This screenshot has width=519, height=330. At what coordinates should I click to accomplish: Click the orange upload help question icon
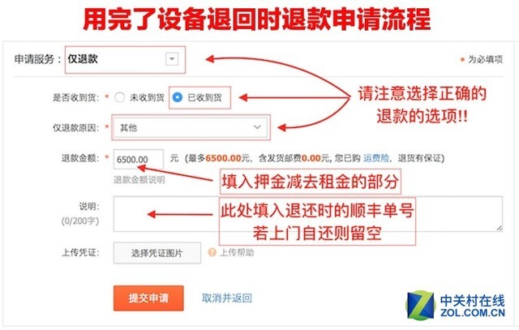212,252
